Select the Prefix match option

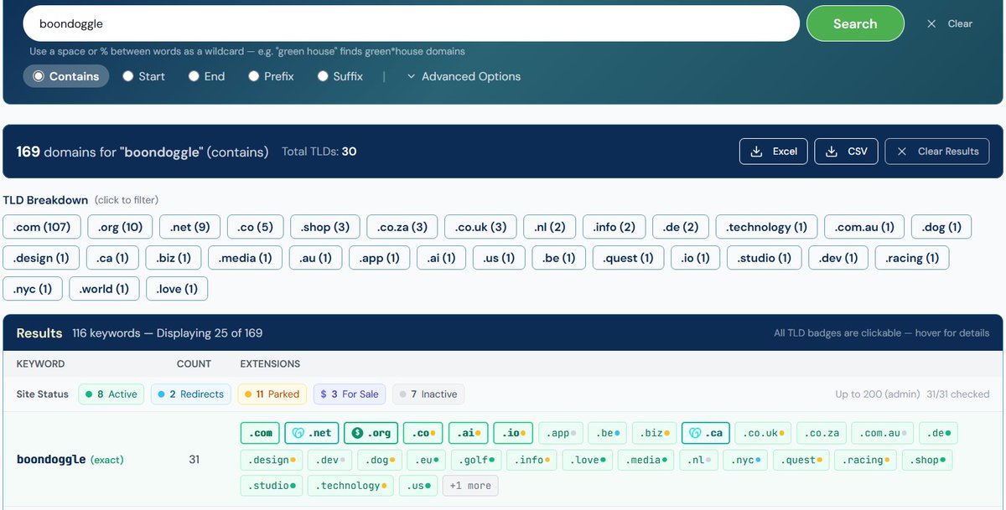click(x=271, y=76)
